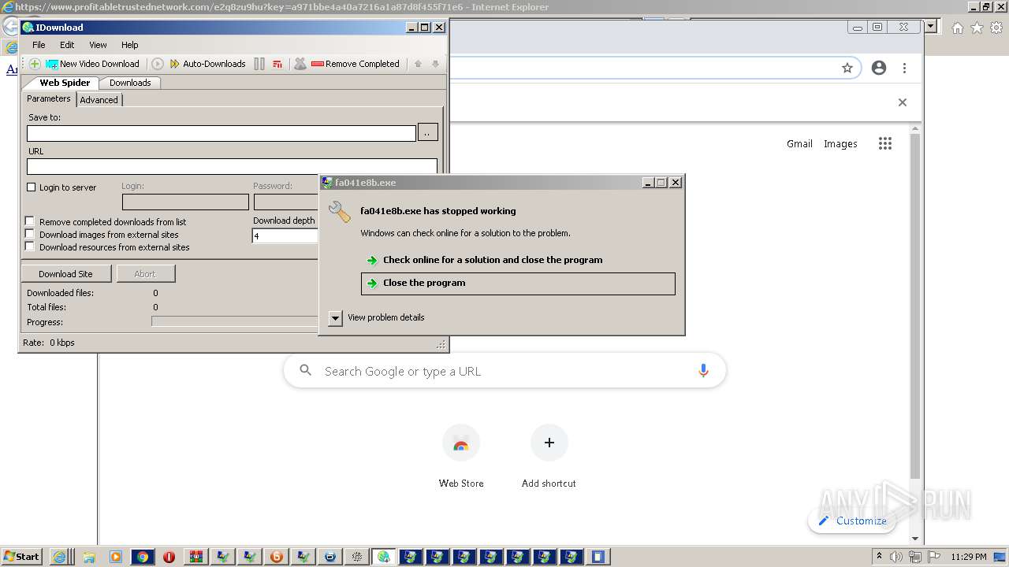Click the red bars icon next to pause
The image size is (1009, 567).
pyautogui.click(x=277, y=64)
